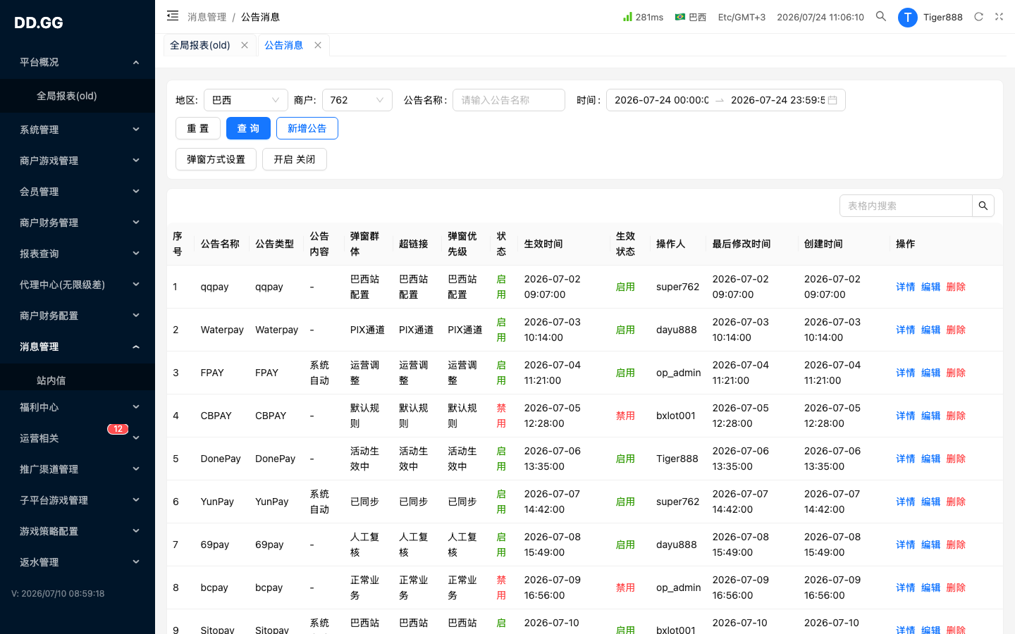Expand the 商户财务配置 menu
1015x634 pixels.
tap(78, 316)
